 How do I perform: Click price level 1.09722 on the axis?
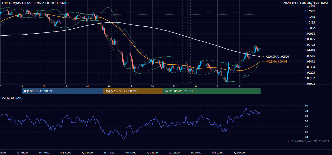pos(310,45)
